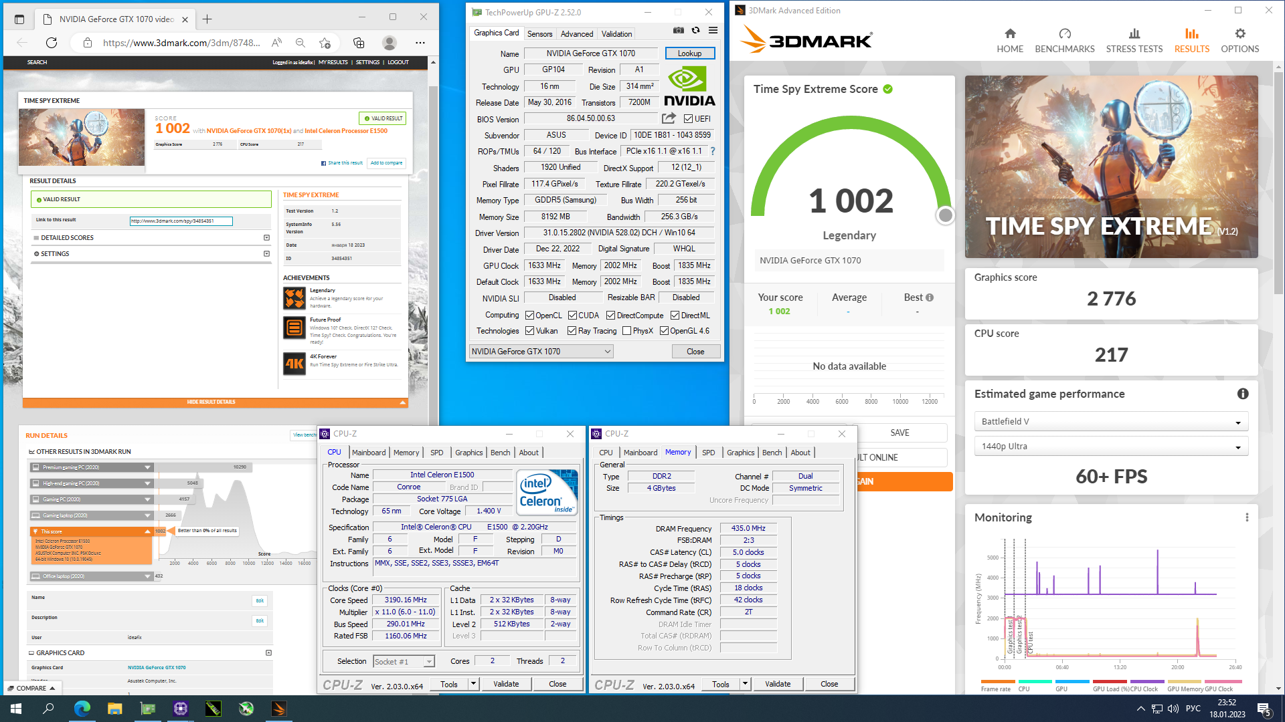The height and width of the screenshot is (722, 1285).
Task: Open Windows Start menu
Action: (x=16, y=709)
